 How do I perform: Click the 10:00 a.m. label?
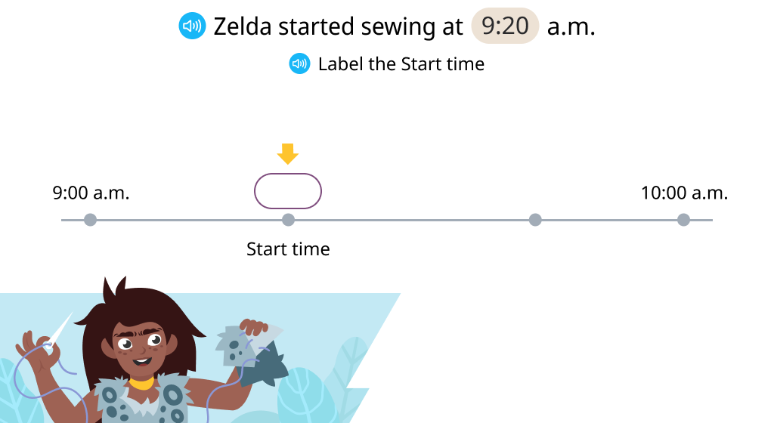[684, 193]
